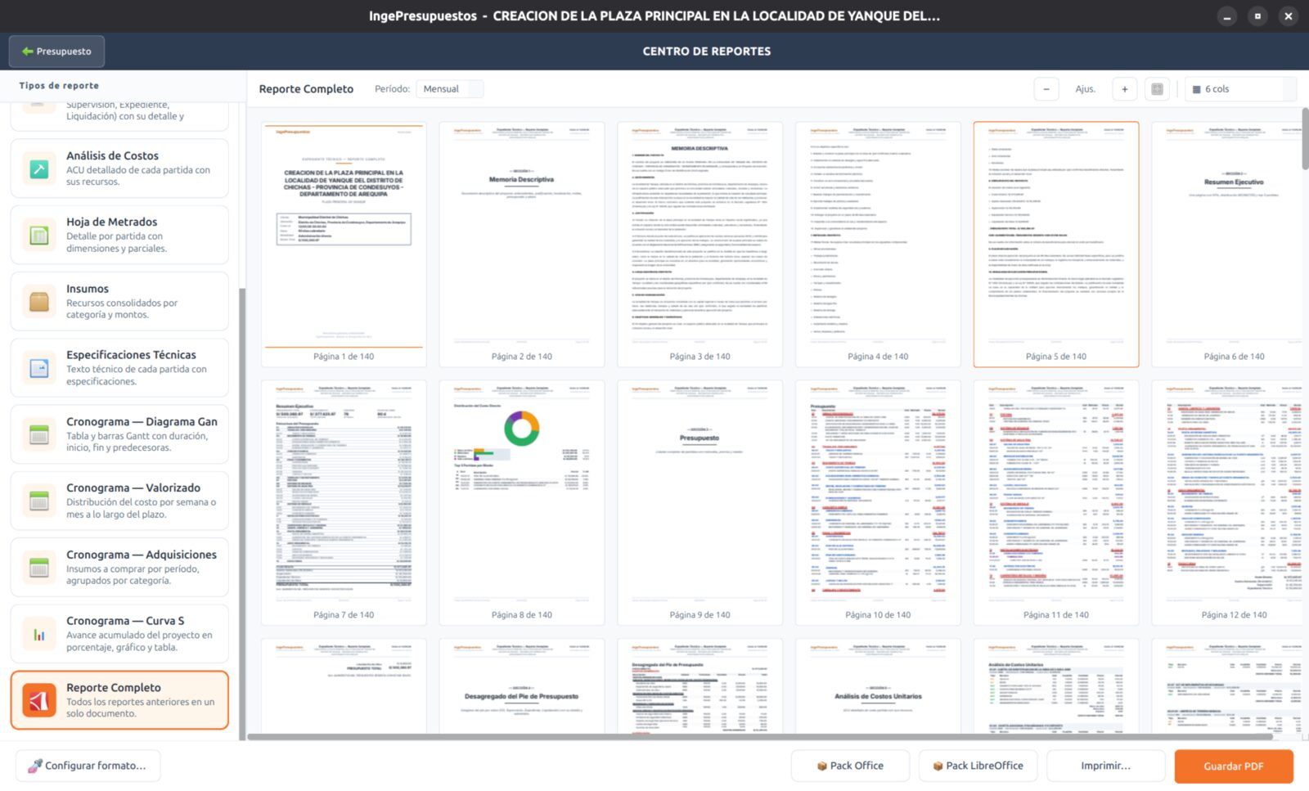Zoom out the preview with minus button

1046,89
